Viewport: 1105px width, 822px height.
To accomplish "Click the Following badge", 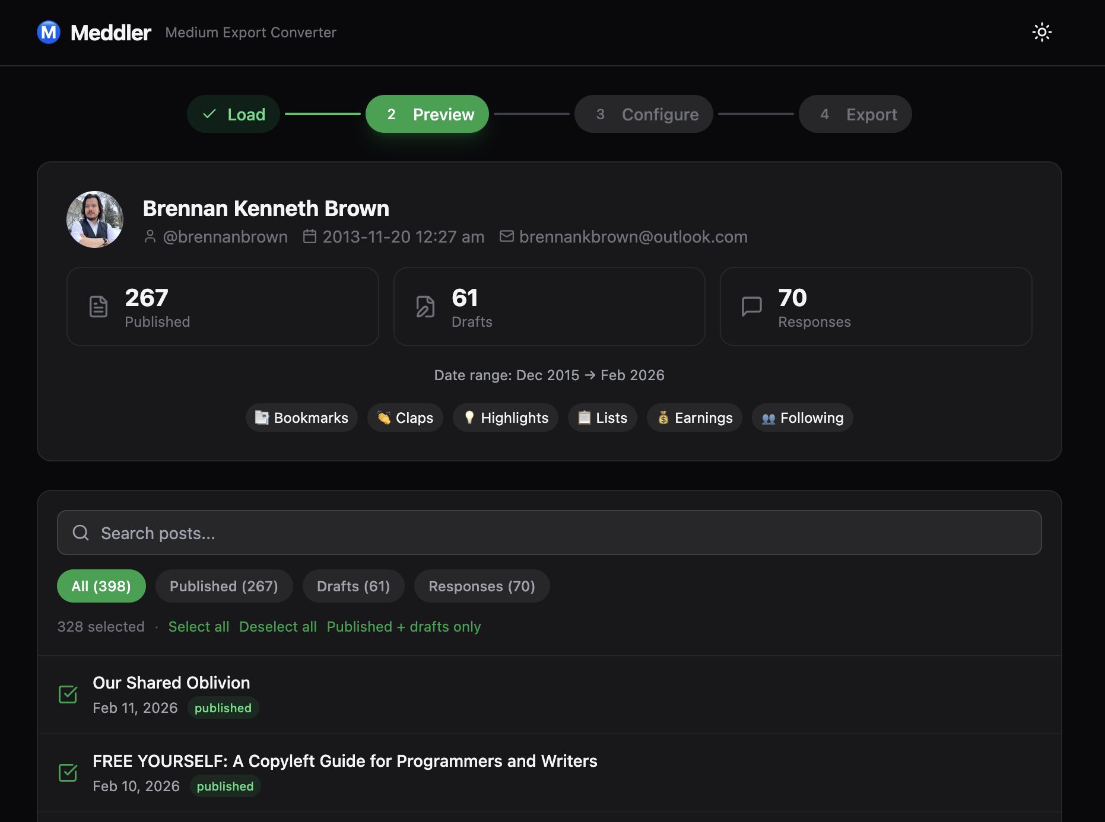I will click(802, 418).
